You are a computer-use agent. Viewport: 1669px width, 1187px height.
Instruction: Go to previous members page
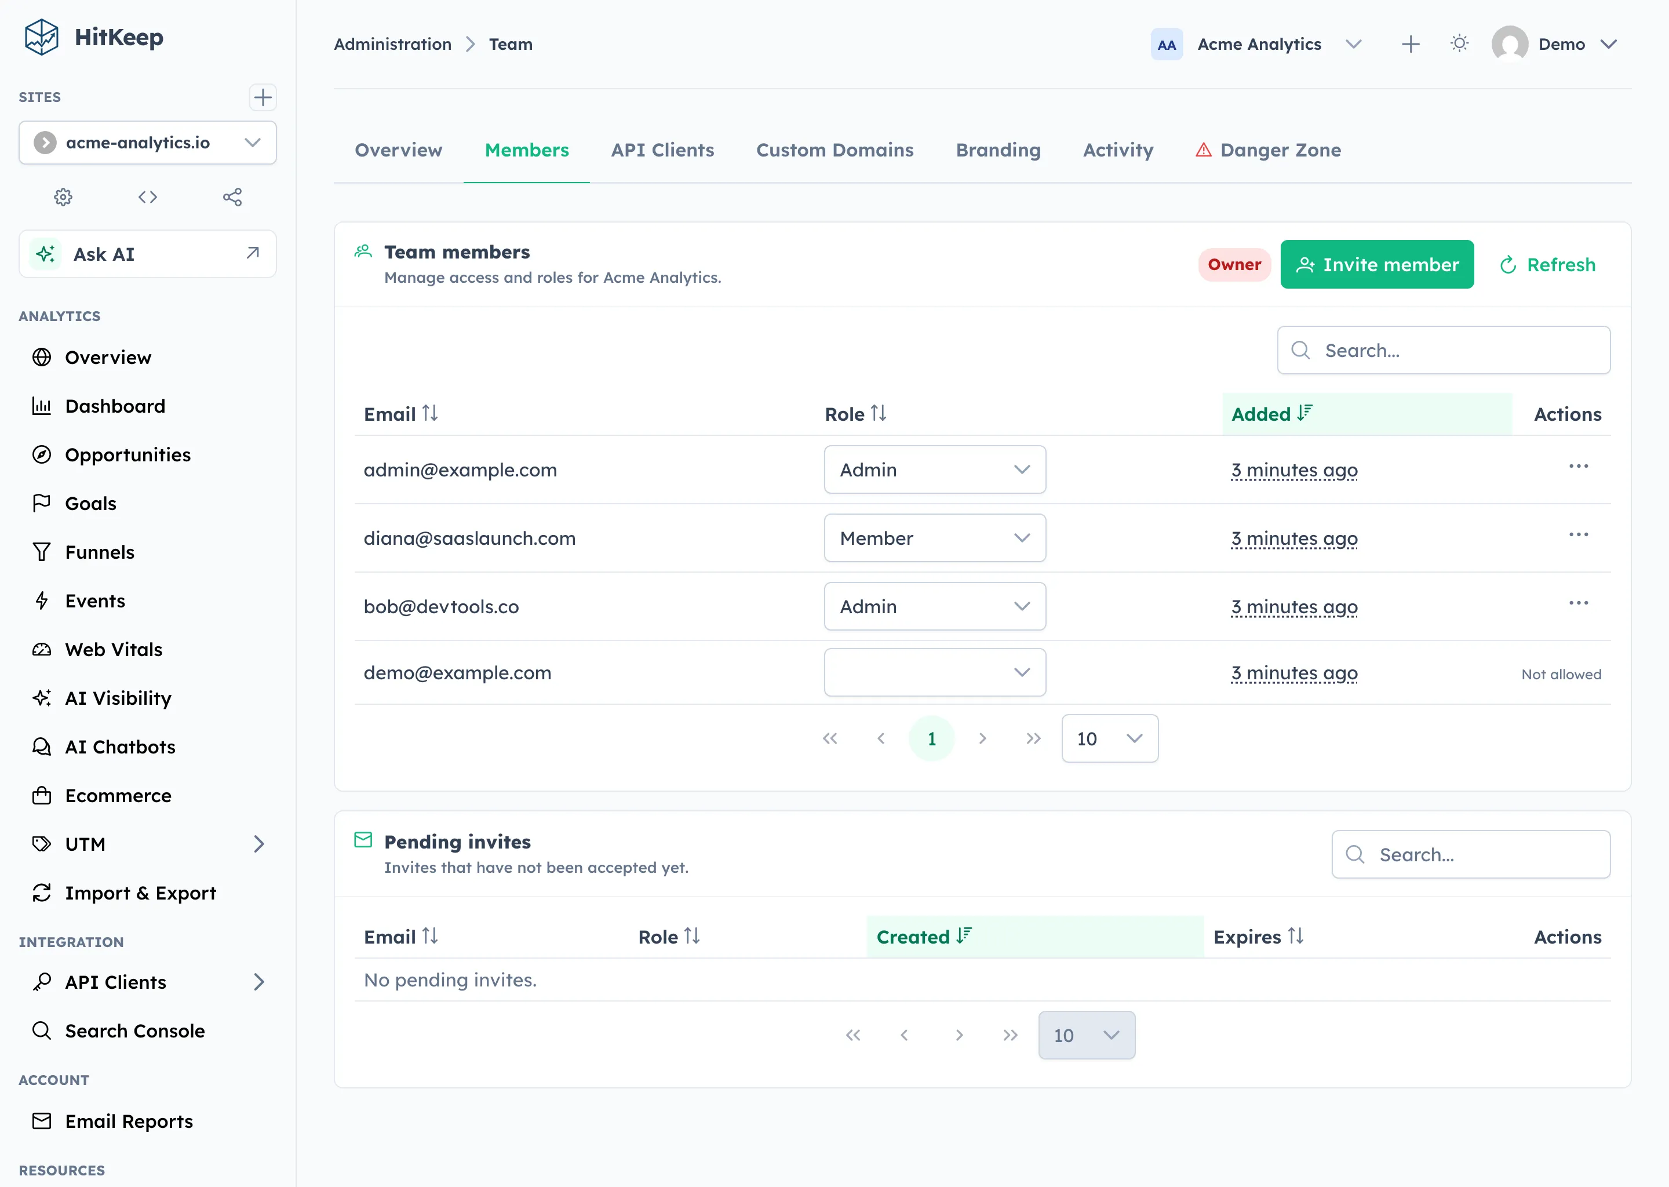click(880, 738)
